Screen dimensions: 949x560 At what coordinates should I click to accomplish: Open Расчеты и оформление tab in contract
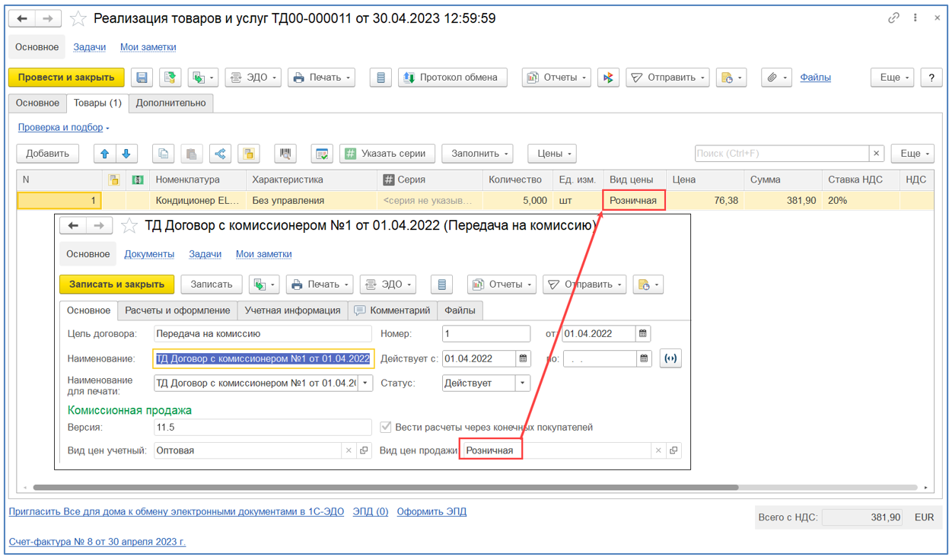[177, 310]
